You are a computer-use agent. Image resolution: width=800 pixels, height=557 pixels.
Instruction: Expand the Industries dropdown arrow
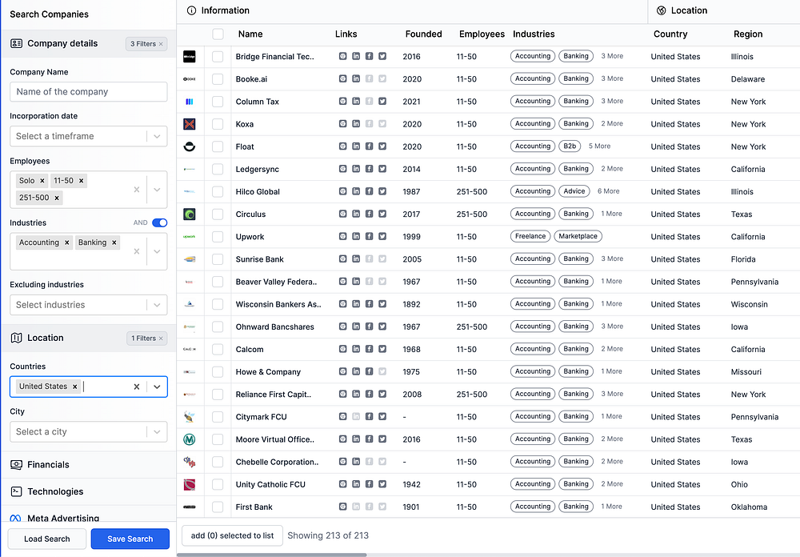point(157,251)
